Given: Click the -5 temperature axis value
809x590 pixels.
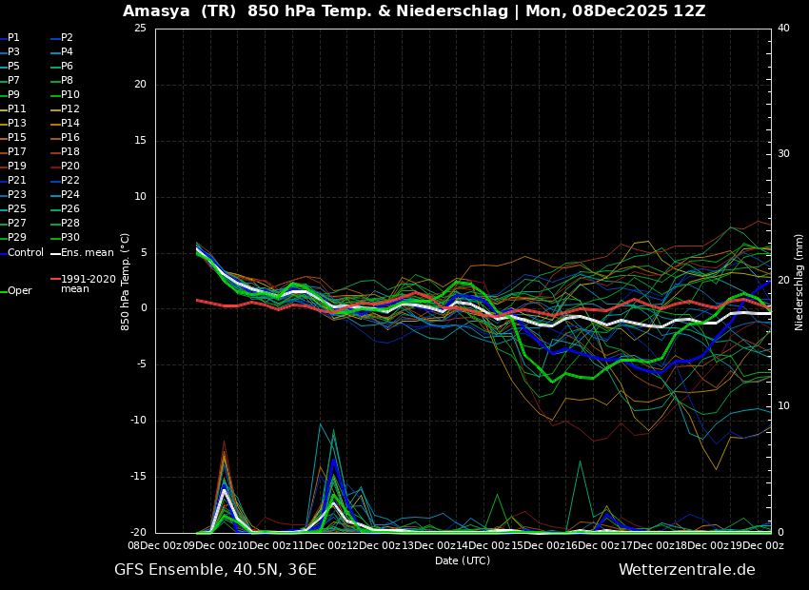Looking at the screenshot, I should (142, 364).
